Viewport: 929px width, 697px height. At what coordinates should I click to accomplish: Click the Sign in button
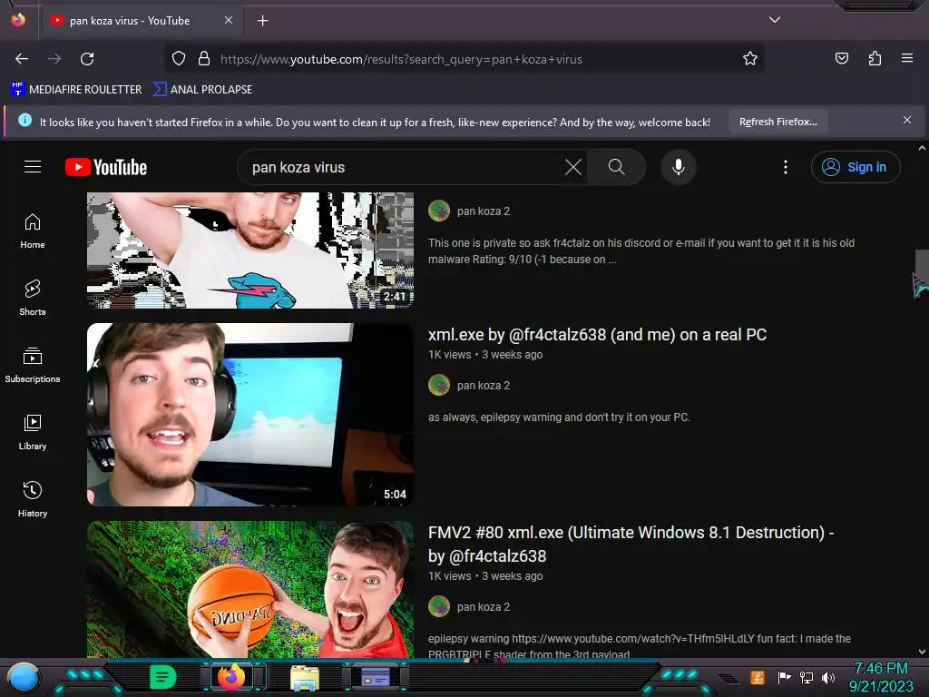[x=856, y=167]
